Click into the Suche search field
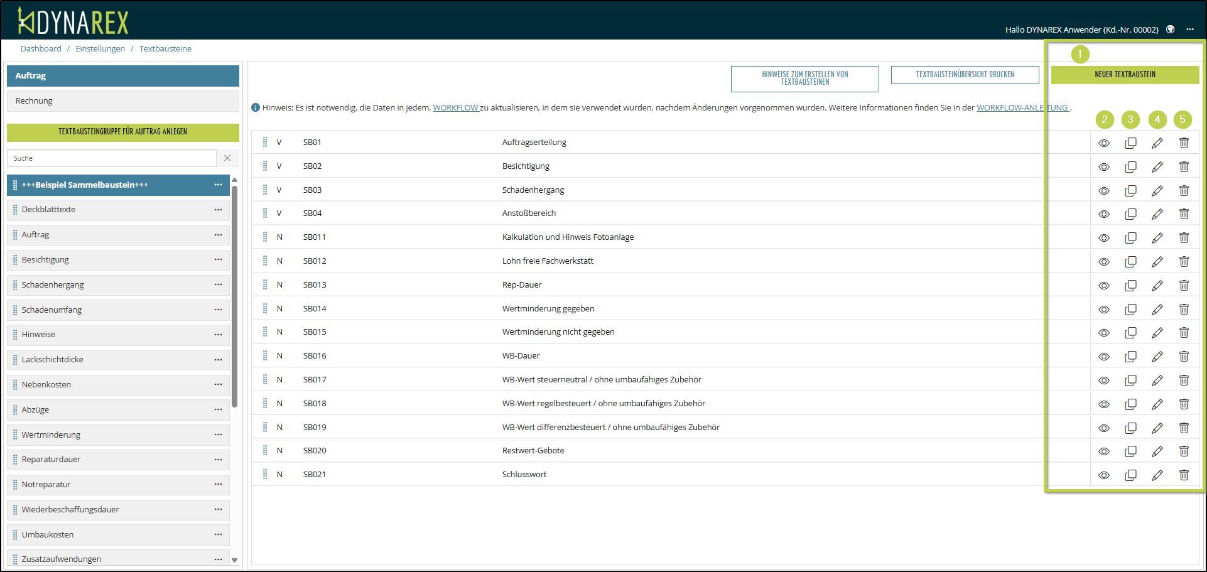Viewport: 1207px width, 572px height. tap(112, 158)
